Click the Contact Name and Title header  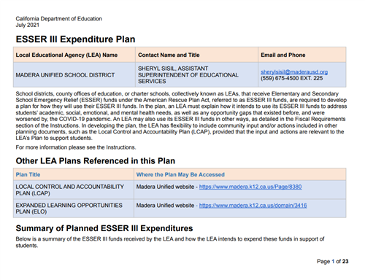coord(169,55)
